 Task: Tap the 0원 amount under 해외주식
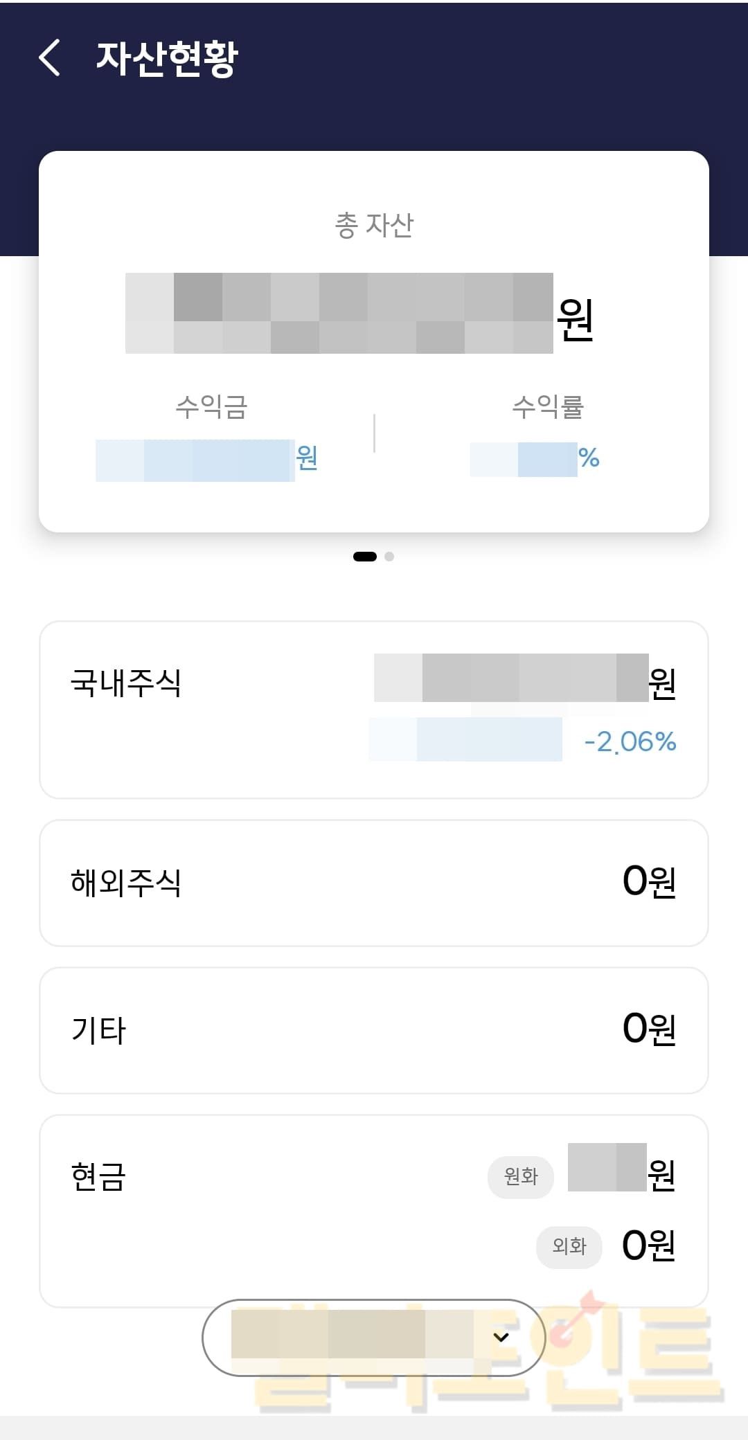click(649, 882)
